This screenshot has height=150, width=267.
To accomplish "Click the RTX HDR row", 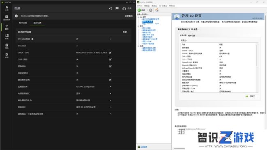I will (x=74, y=46).
